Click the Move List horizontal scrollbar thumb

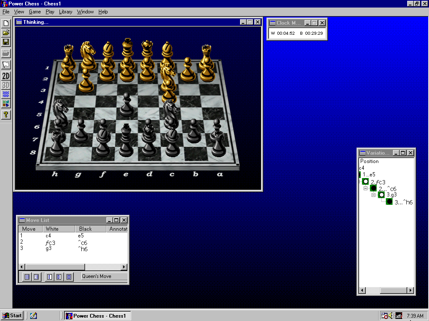pos(55,267)
